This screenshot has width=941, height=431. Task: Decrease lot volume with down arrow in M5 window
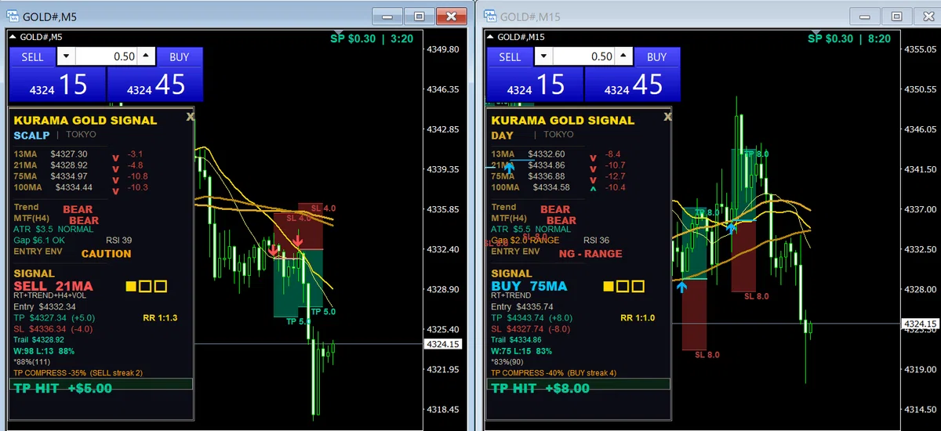tap(66, 56)
